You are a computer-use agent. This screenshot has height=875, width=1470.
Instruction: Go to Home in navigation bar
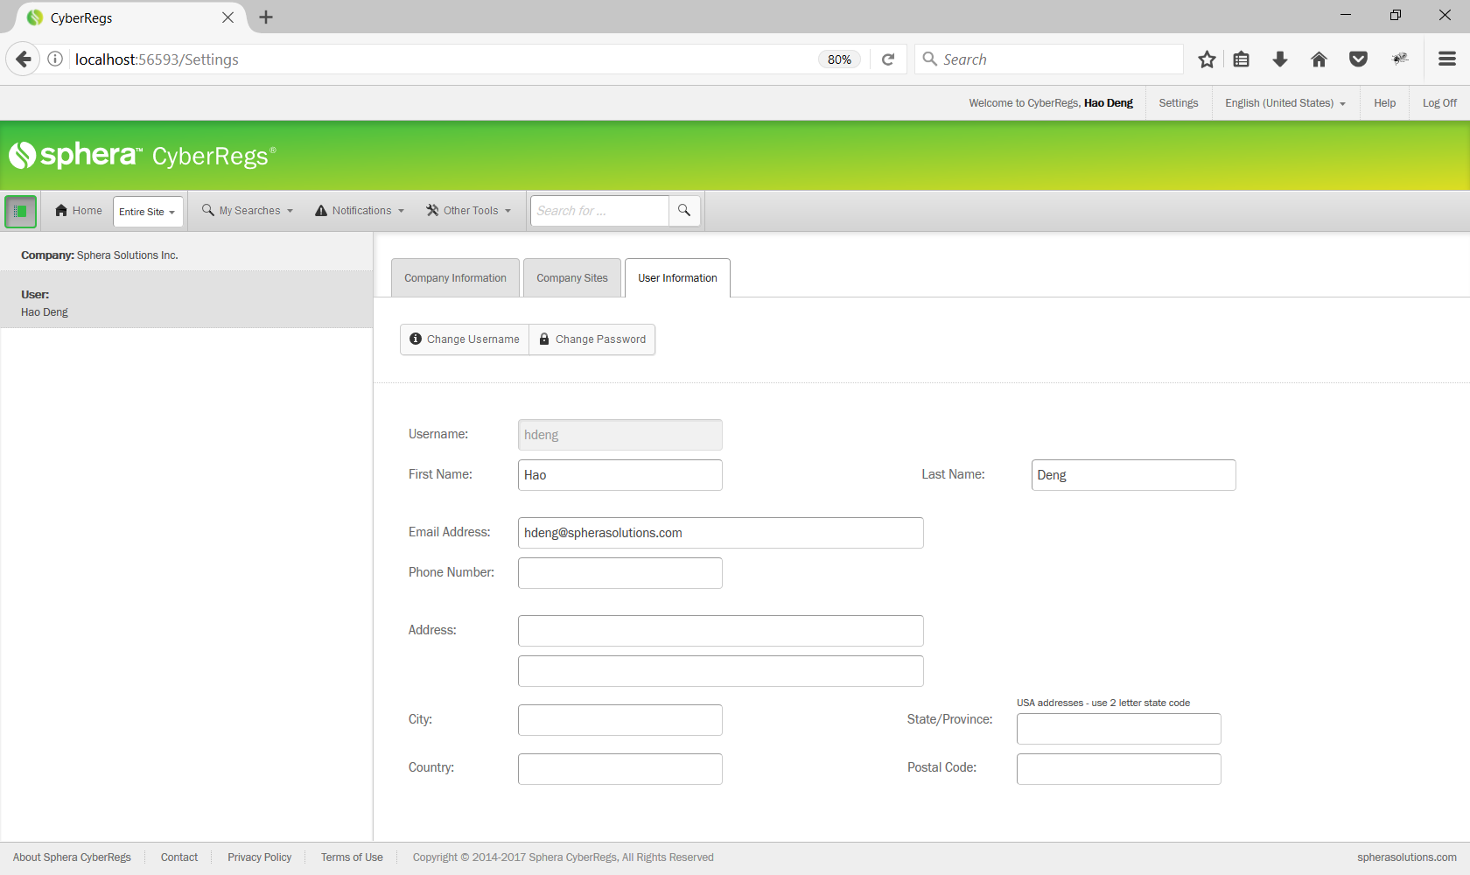pos(78,211)
